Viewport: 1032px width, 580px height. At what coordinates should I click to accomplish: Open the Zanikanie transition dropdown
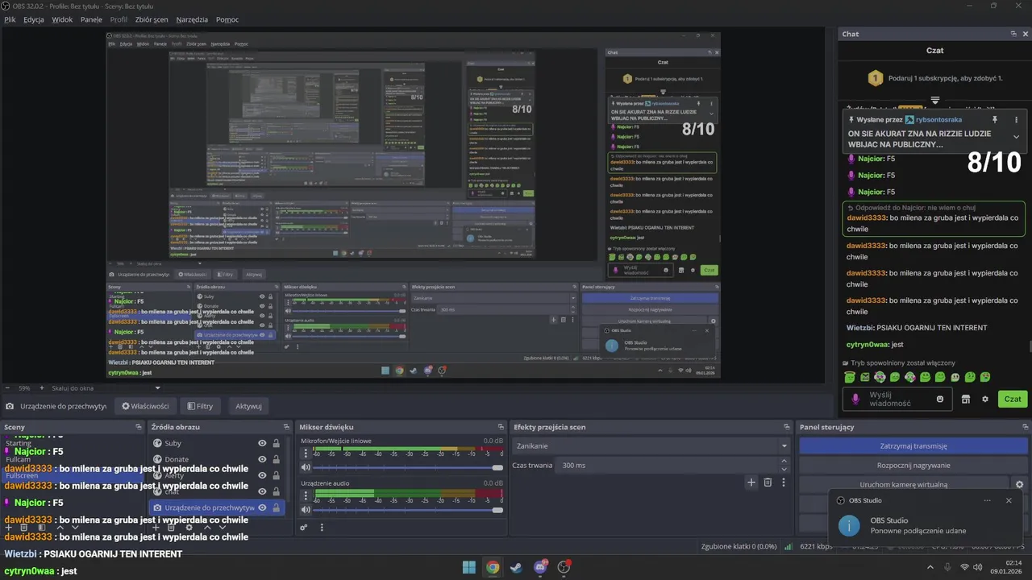[651, 445]
